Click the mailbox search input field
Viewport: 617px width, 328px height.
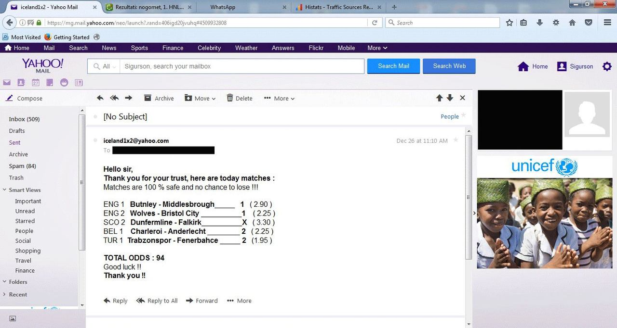coord(242,66)
